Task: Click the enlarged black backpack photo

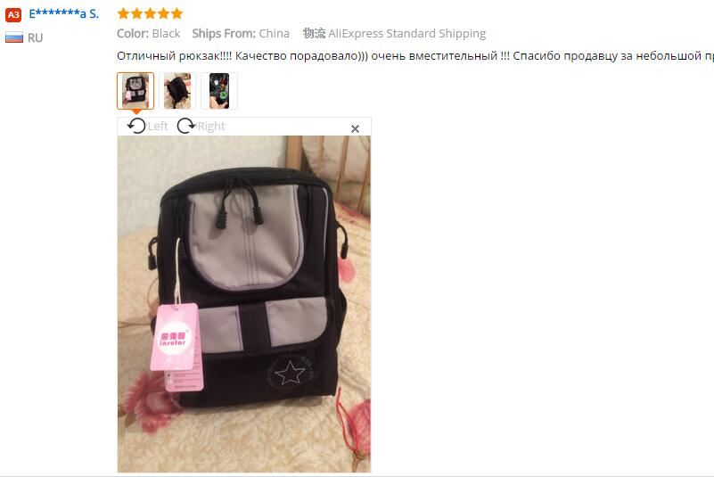Action: tap(244, 304)
